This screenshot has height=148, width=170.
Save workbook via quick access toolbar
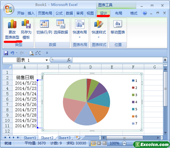[x=6, y=53]
